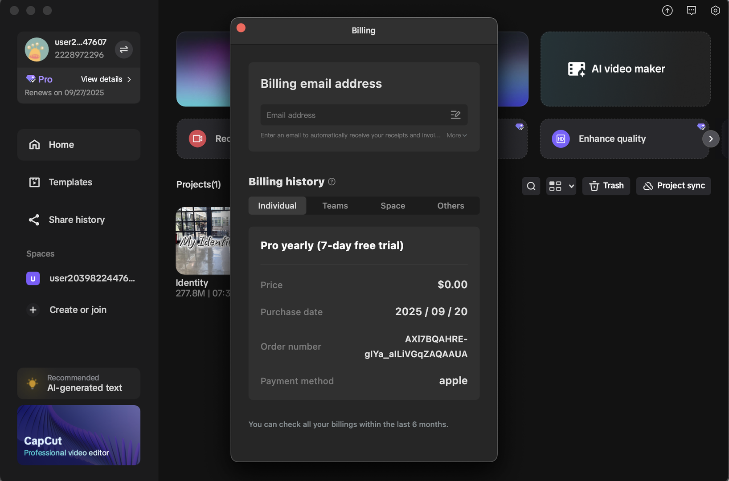The image size is (729, 481).
Task: Click the purchase date 2025 / 09 / 20
Action: [x=431, y=312]
